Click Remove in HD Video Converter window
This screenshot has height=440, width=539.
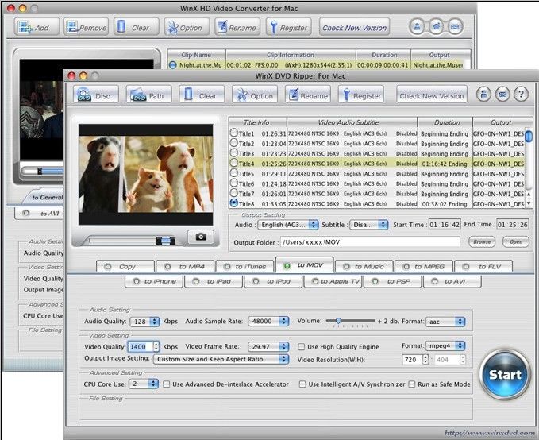(x=86, y=27)
